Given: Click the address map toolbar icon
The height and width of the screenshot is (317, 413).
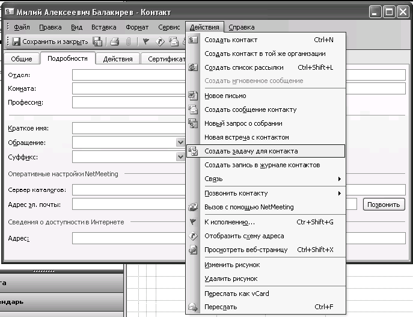Looking at the screenshot, I should point(160,42).
